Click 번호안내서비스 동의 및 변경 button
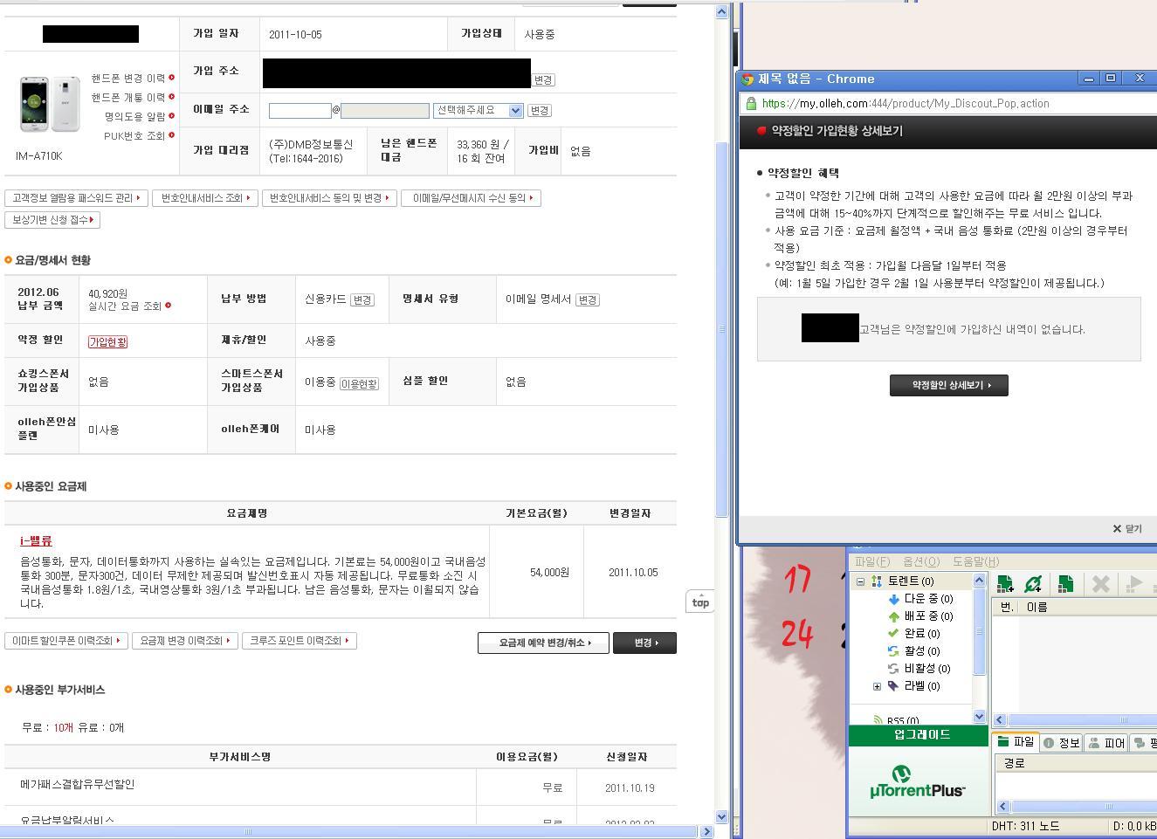The width and height of the screenshot is (1157, 839). [329, 198]
